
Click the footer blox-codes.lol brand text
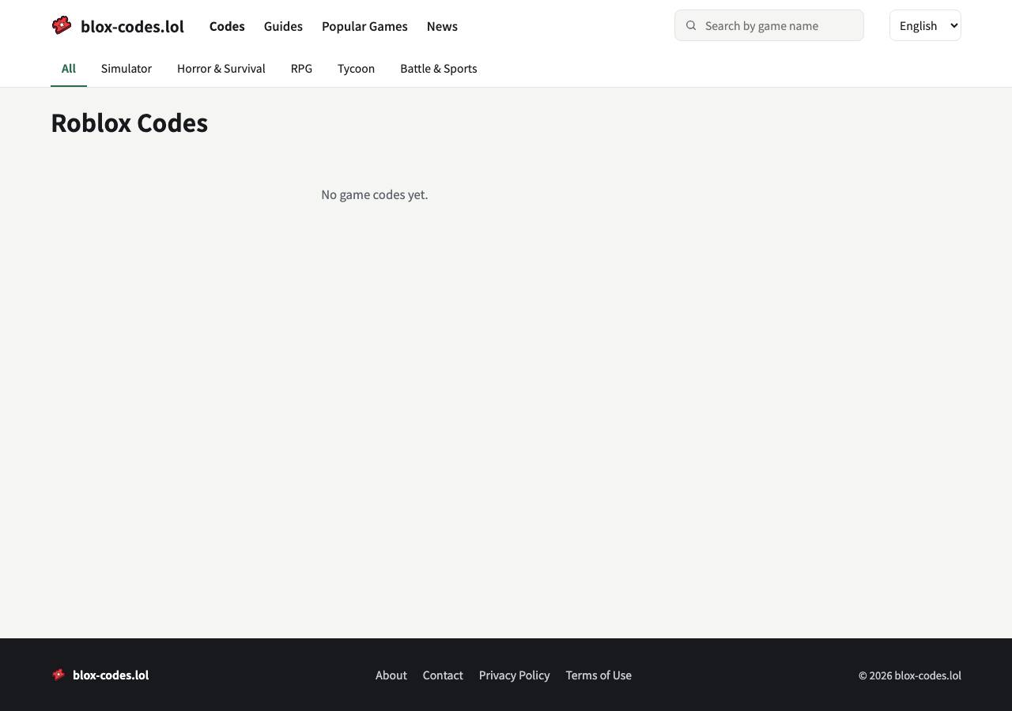click(111, 675)
